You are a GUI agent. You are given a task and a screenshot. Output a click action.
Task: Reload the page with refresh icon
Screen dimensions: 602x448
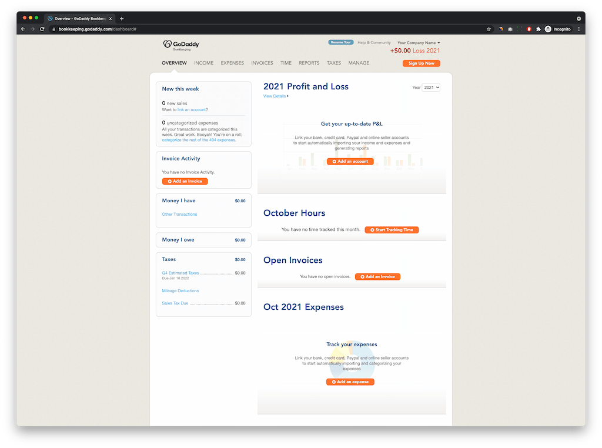[x=42, y=29]
